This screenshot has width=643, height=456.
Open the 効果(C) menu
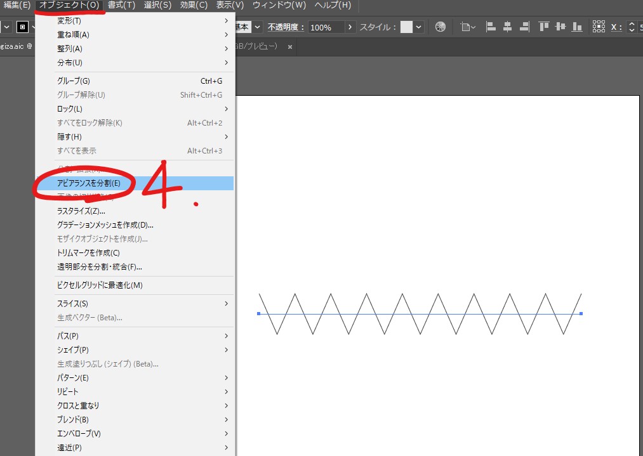tap(194, 5)
